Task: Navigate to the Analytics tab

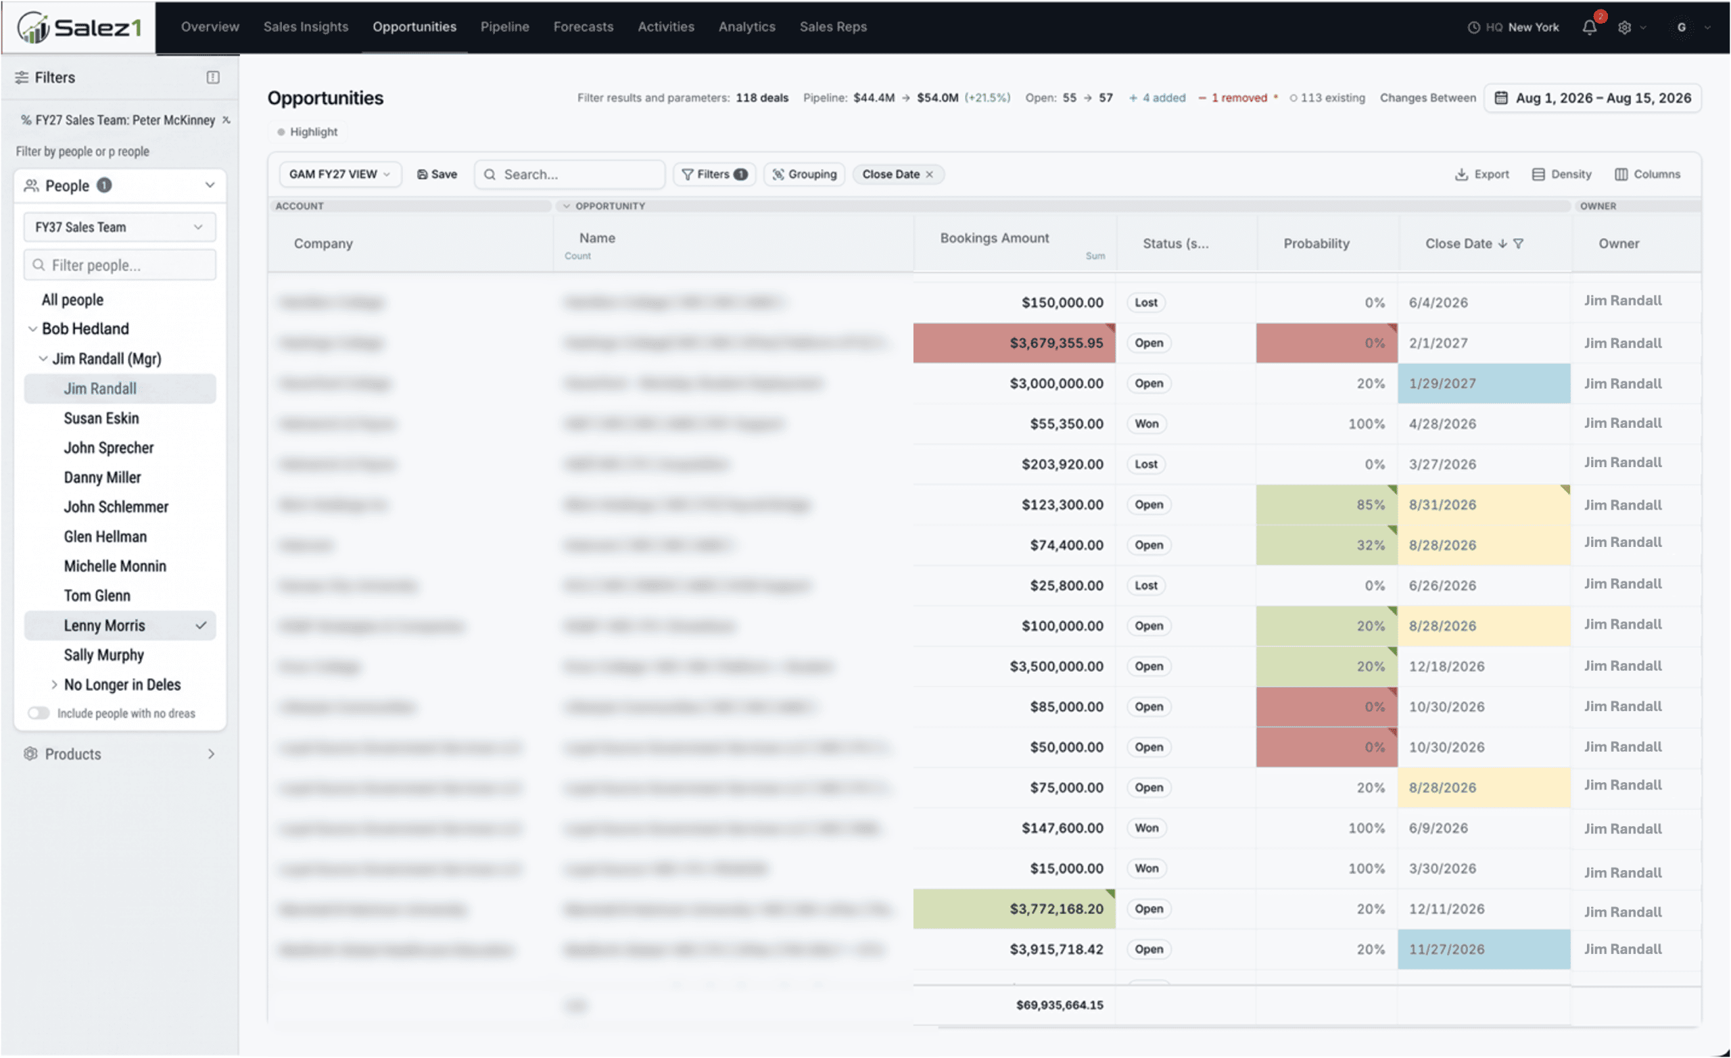Action: [x=746, y=26]
